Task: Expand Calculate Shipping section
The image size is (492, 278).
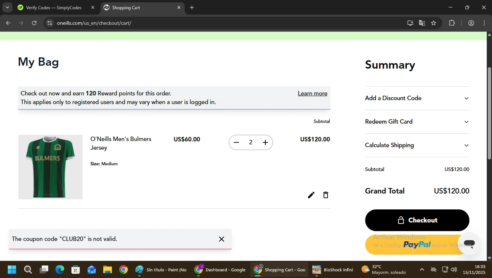Action: coord(417,145)
